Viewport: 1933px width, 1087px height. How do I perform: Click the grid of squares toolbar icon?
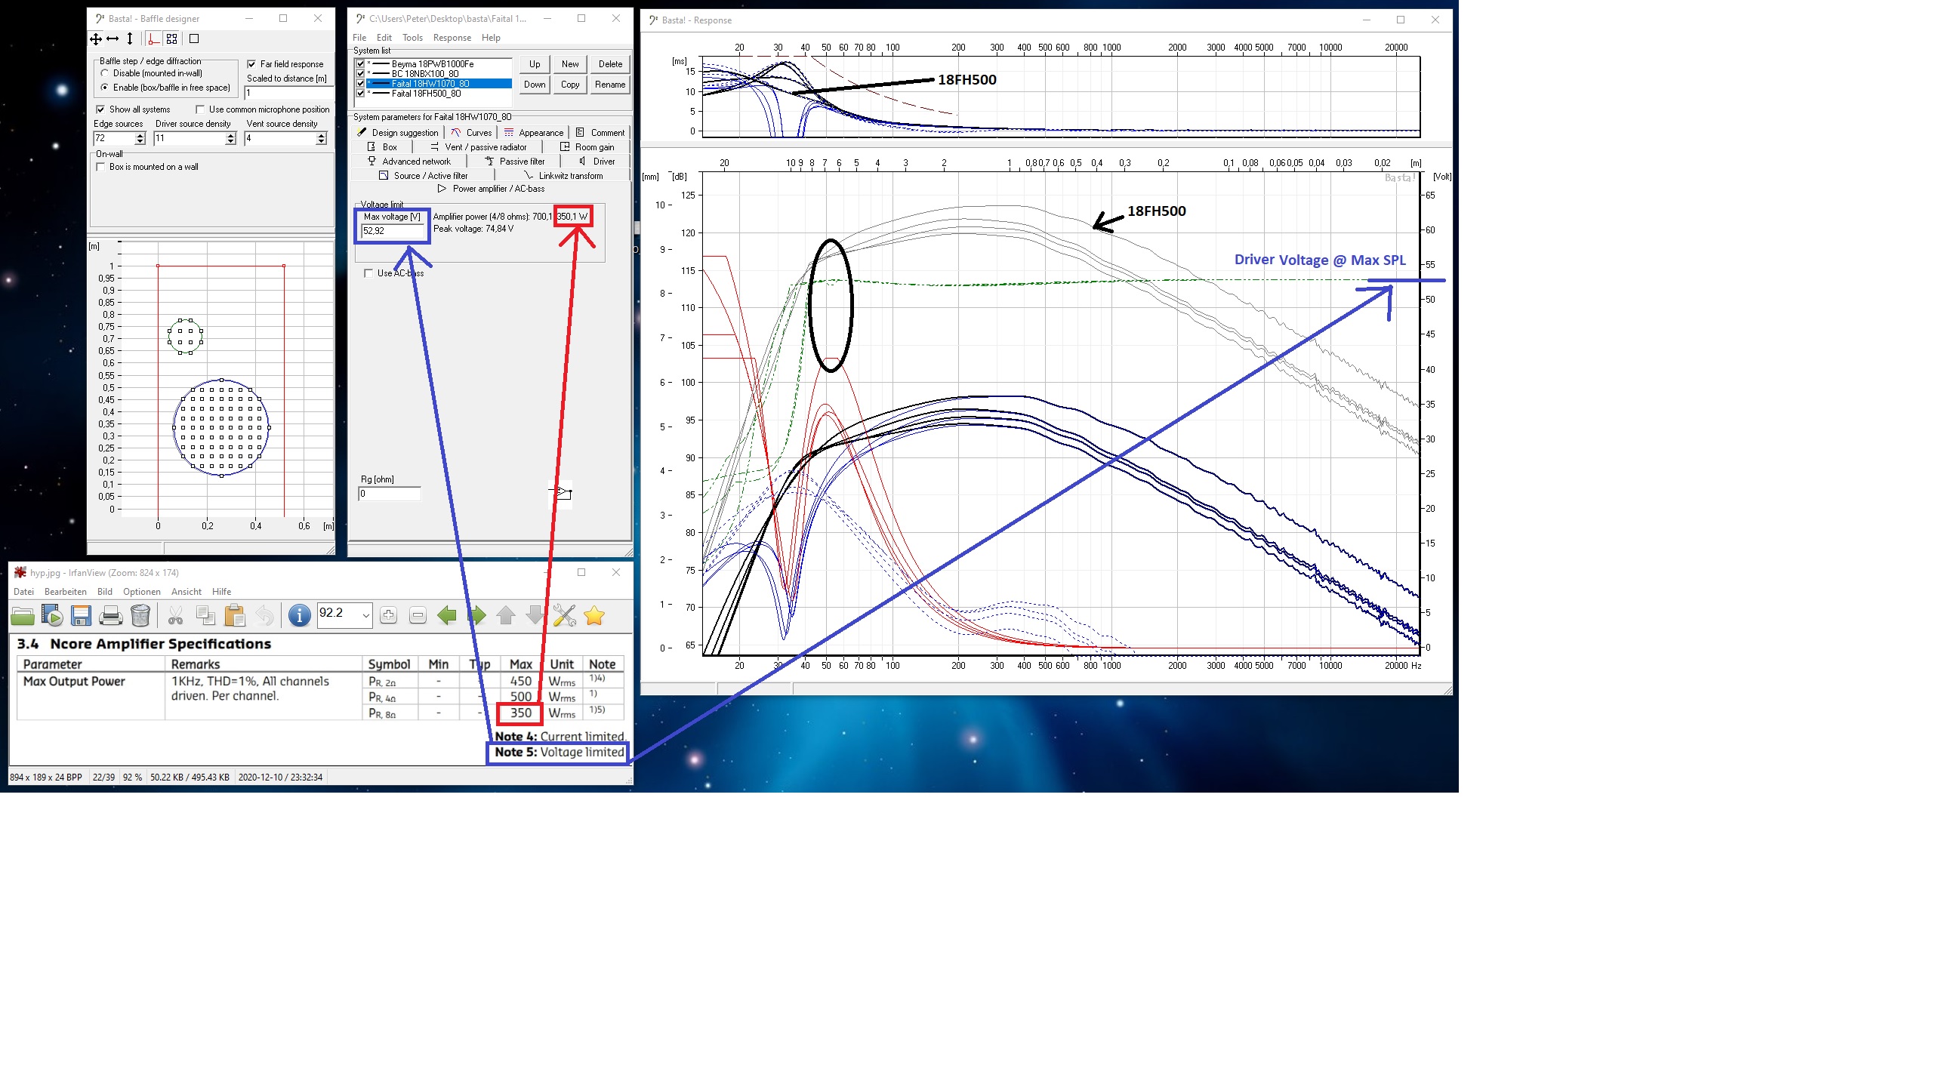(x=172, y=38)
